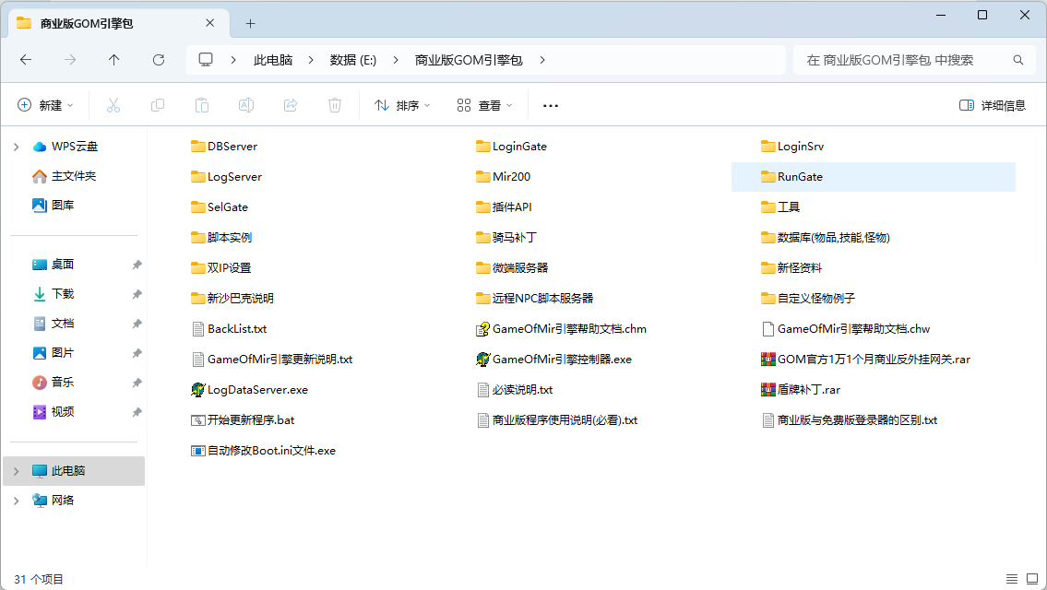This screenshot has width=1047, height=590.
Task: Toggle the 详细信息 details pane
Action: (993, 105)
